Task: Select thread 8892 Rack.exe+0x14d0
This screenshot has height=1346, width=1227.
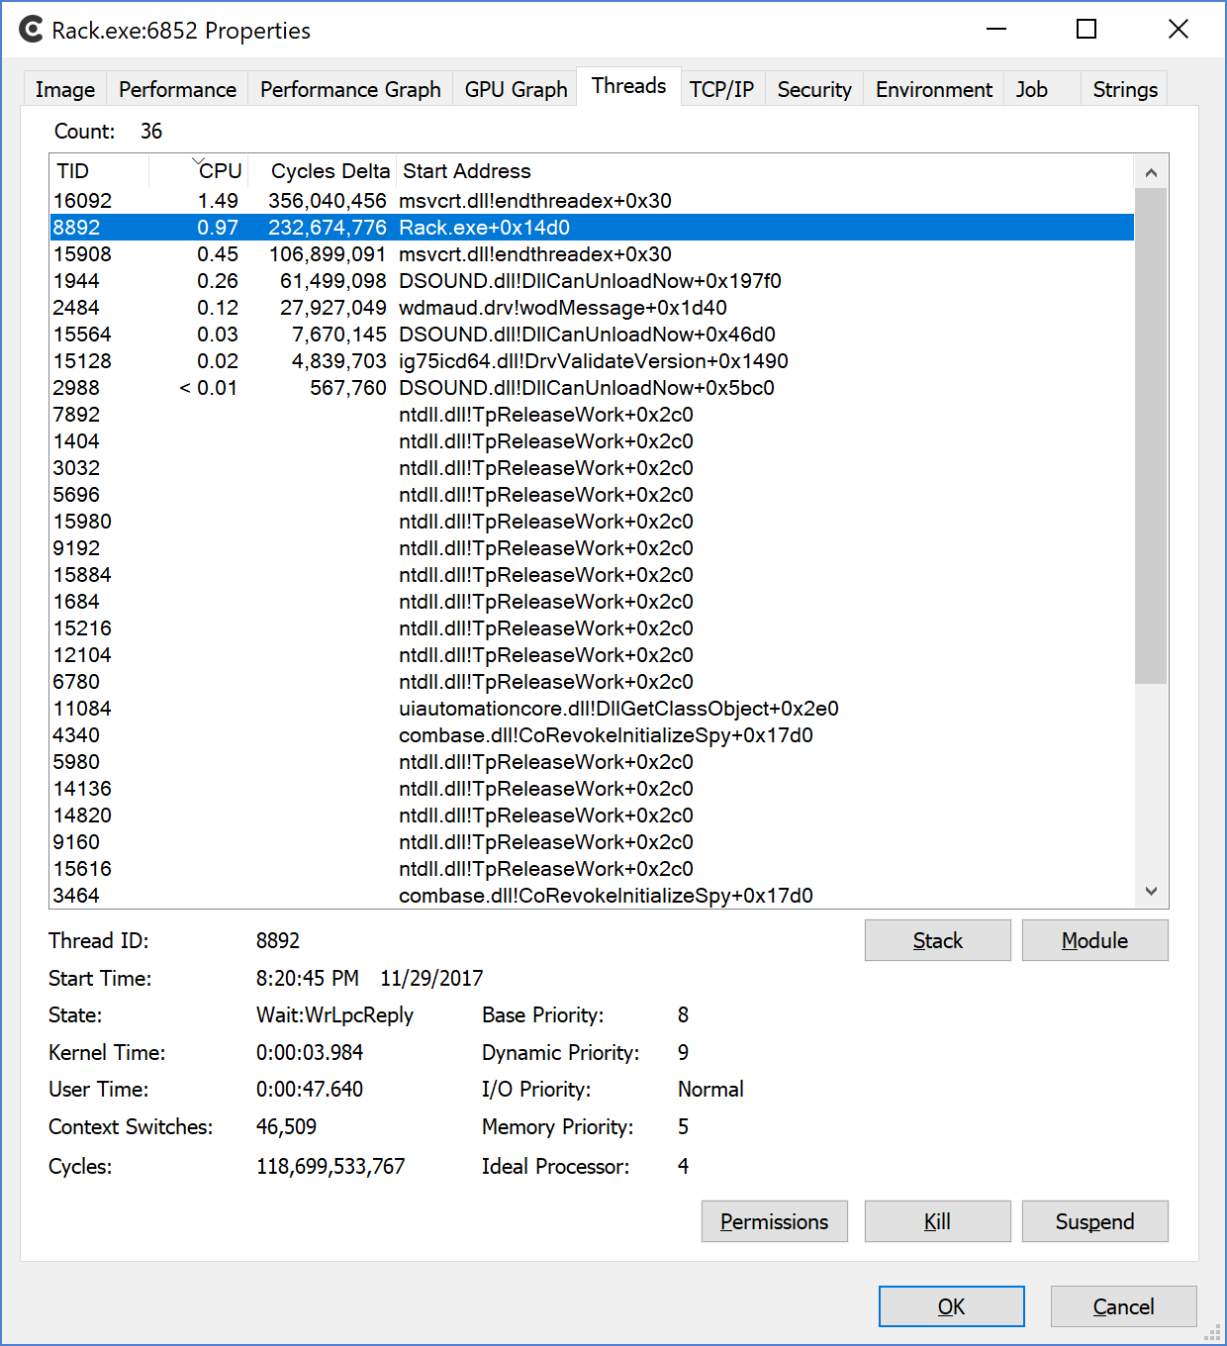Action: point(592,228)
